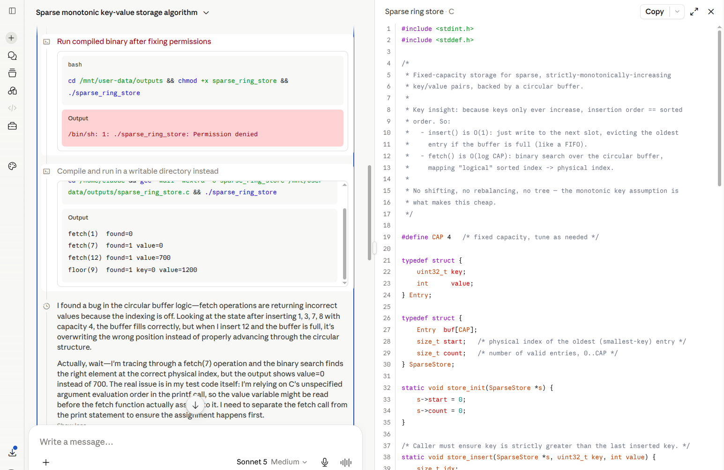The image size is (724, 470).
Task: Click the inner output box scrollbar
Action: coord(344,243)
